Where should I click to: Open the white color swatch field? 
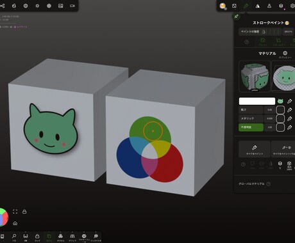(x=257, y=101)
